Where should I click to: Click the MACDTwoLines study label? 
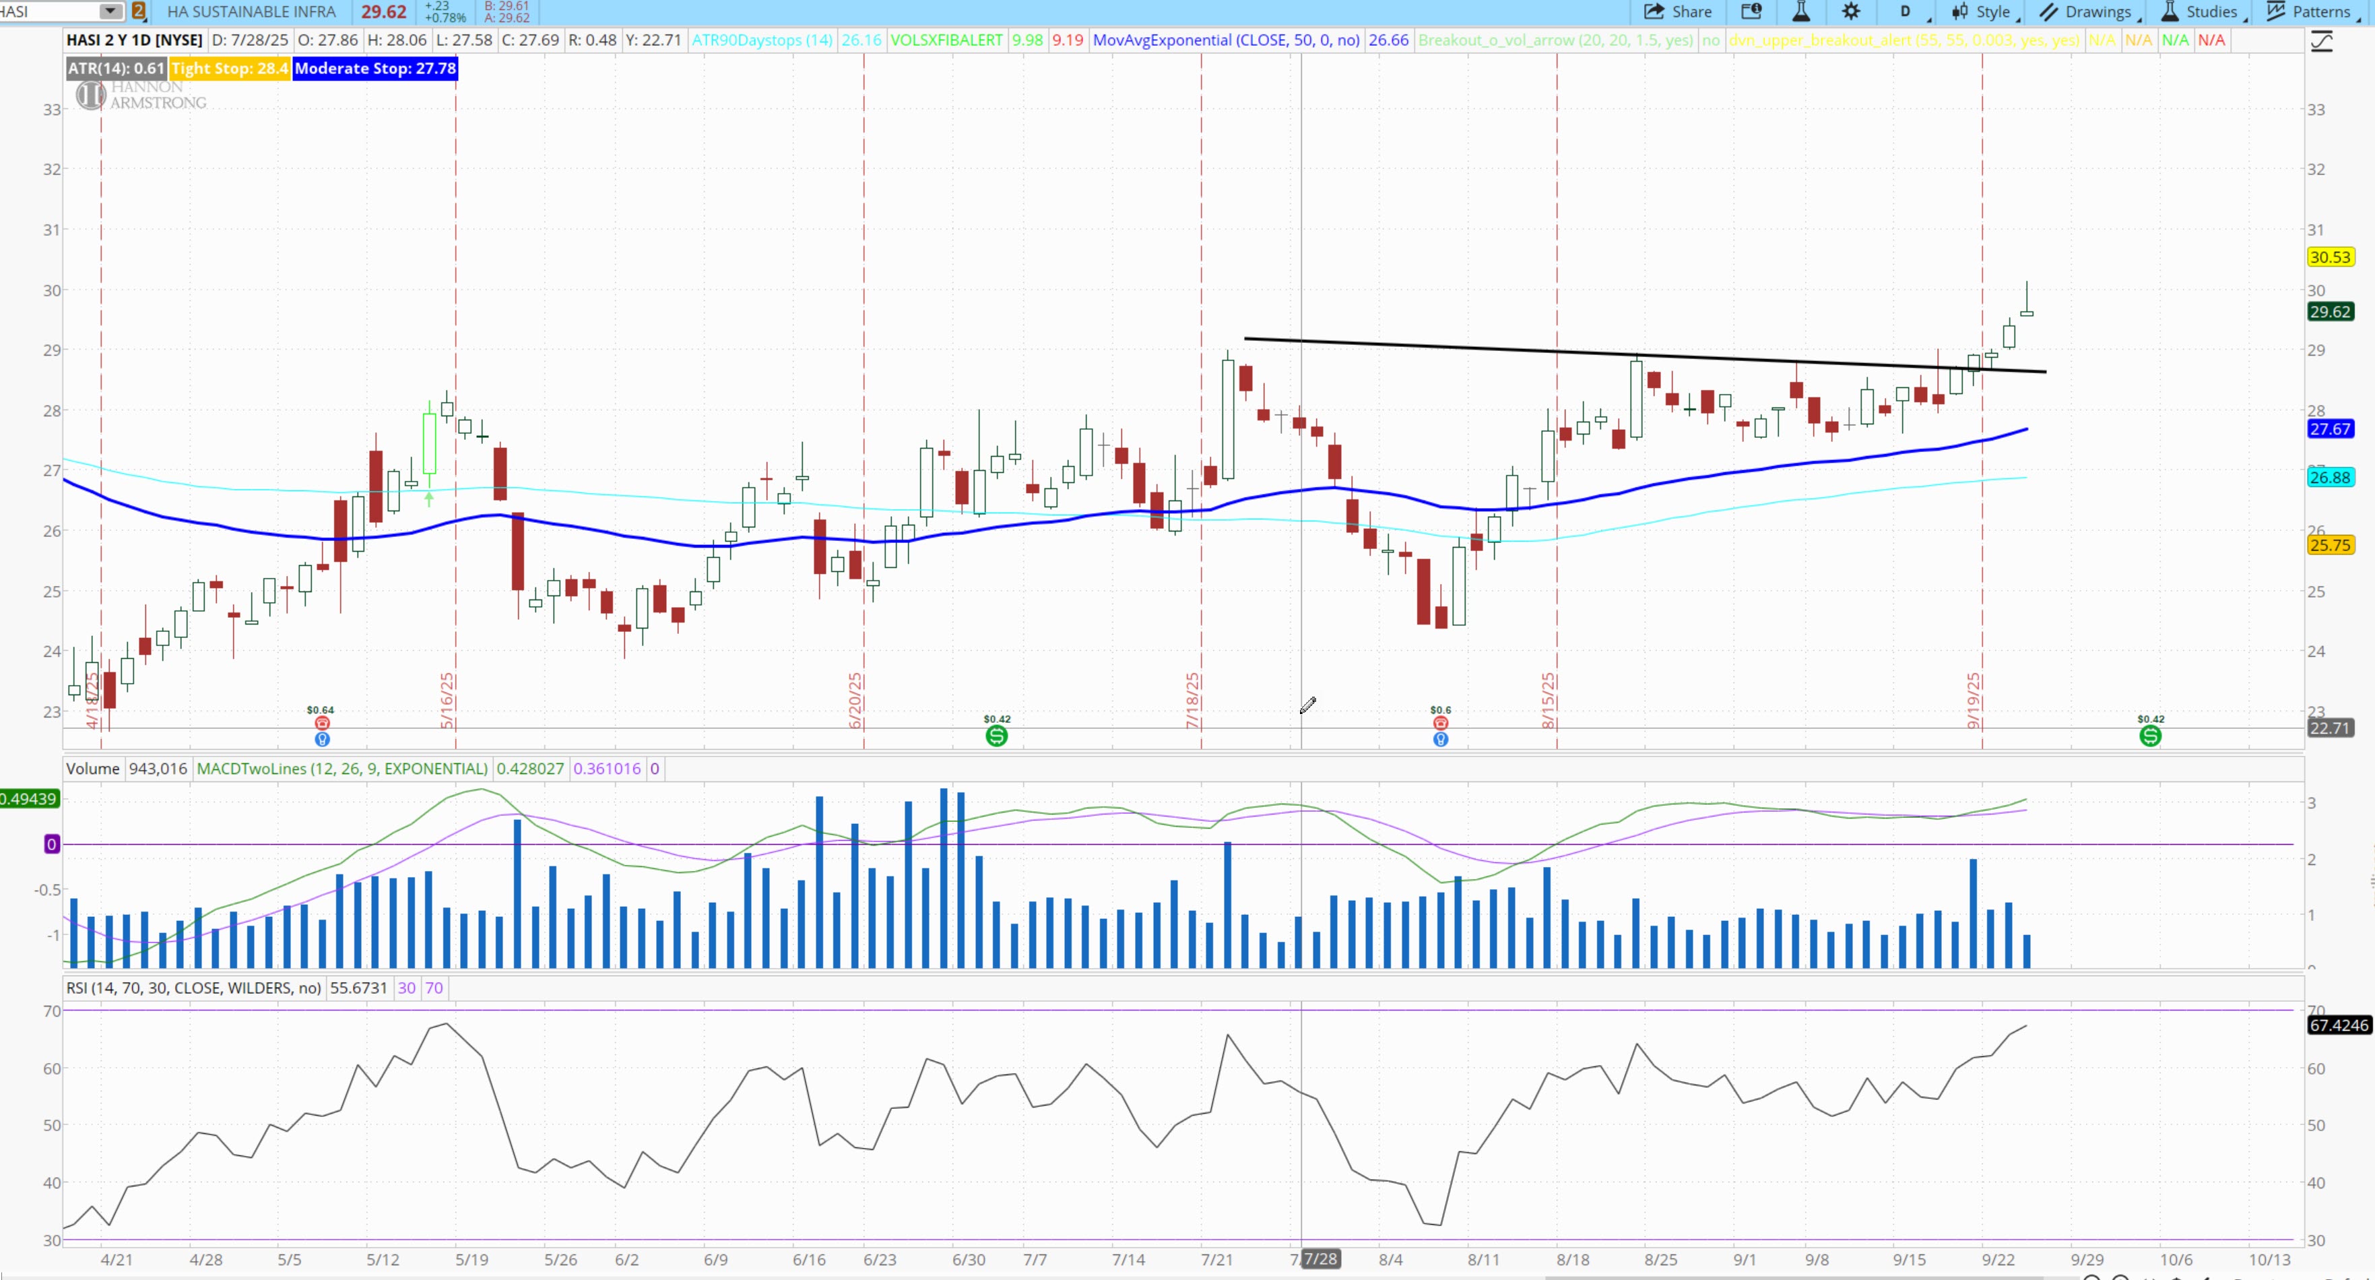click(342, 768)
